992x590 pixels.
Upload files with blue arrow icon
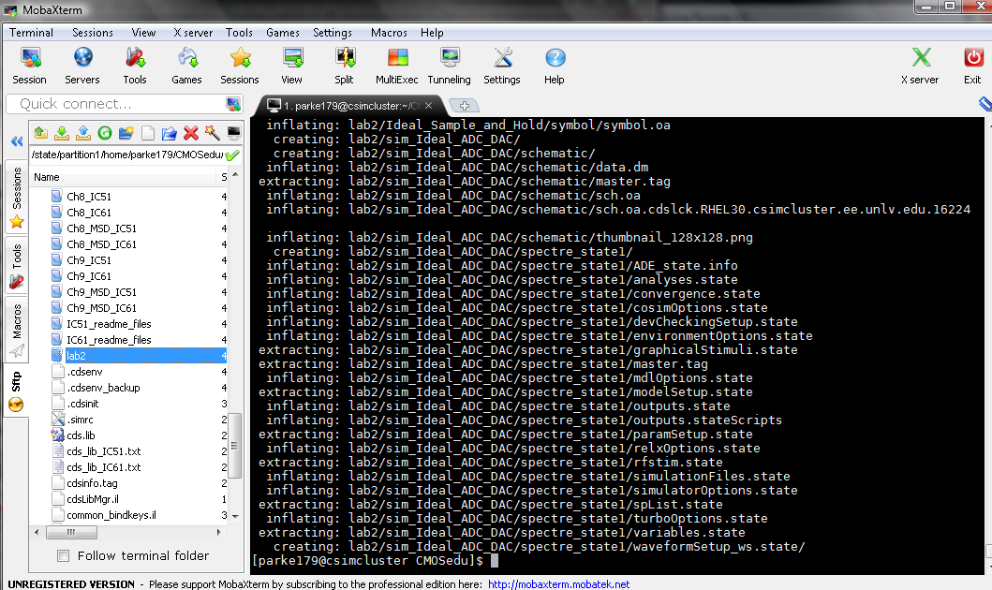coord(82,133)
